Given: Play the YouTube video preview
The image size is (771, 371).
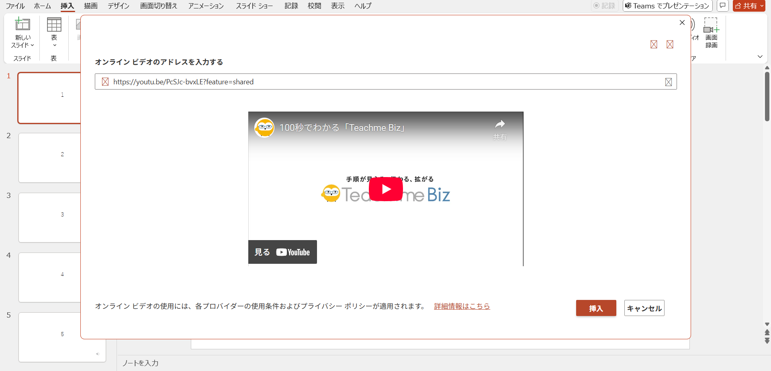Looking at the screenshot, I should tap(386, 189).
